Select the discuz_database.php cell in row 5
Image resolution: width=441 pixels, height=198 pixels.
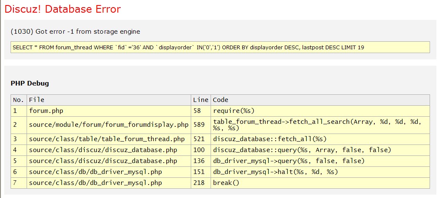click(109, 161)
